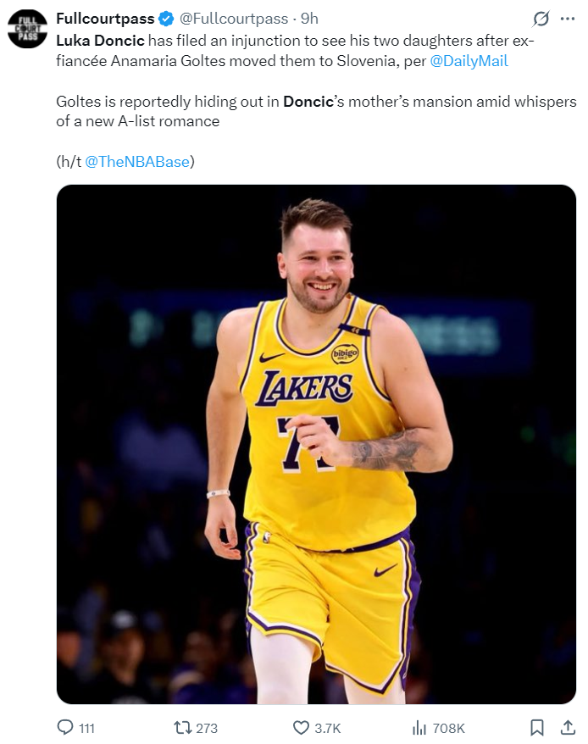View post analytics bar-chart icon

(419, 728)
